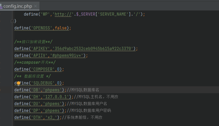Click the 'DP' constant name
219x126 pixels.
pos(36,110)
